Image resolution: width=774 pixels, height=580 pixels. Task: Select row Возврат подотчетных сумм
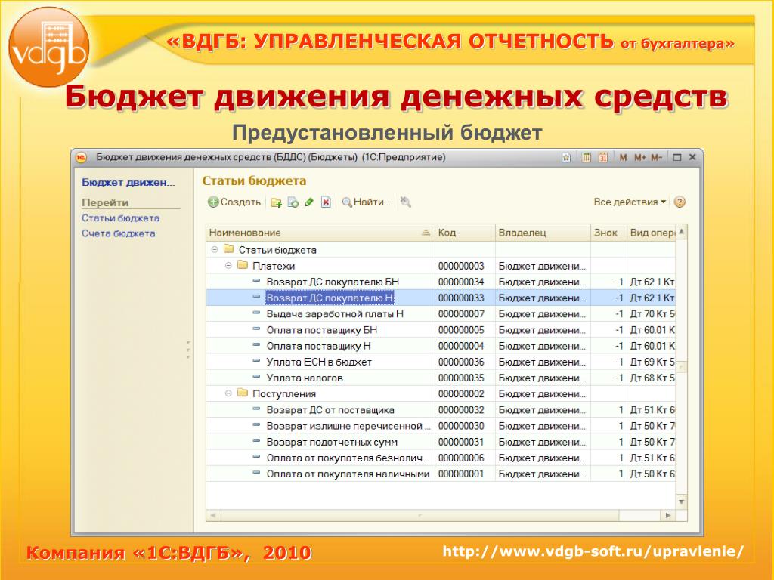click(441, 442)
